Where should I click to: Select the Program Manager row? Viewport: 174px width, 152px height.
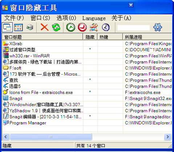coord(87,123)
